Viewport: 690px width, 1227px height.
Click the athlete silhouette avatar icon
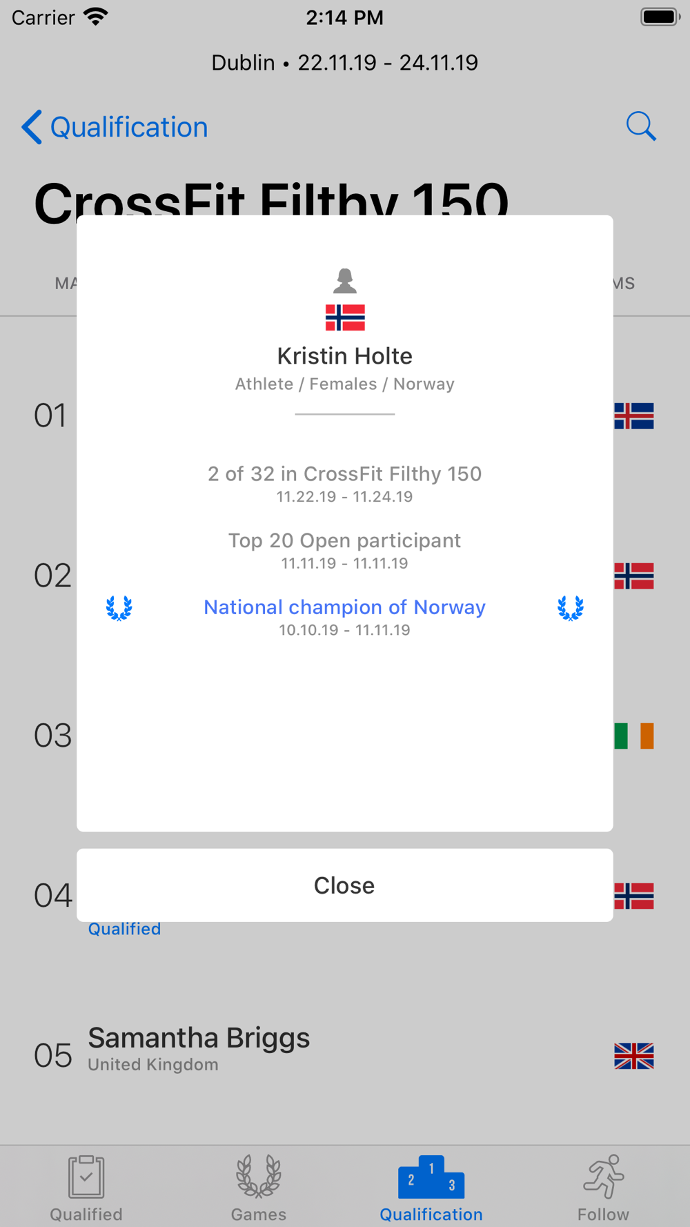(345, 281)
